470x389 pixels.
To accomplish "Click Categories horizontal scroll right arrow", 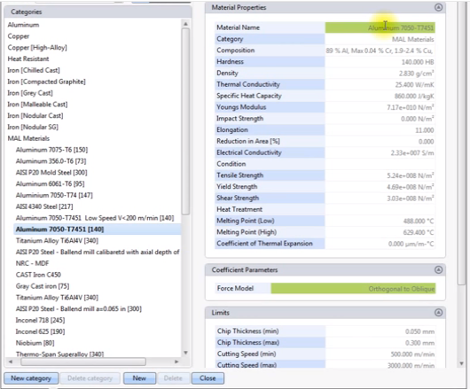I will coord(176,362).
